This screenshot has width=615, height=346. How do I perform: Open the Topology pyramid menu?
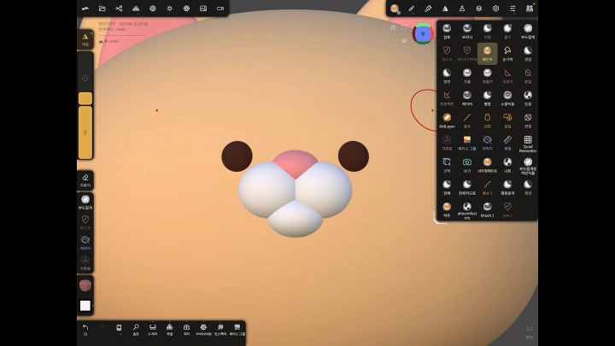[x=136, y=9]
